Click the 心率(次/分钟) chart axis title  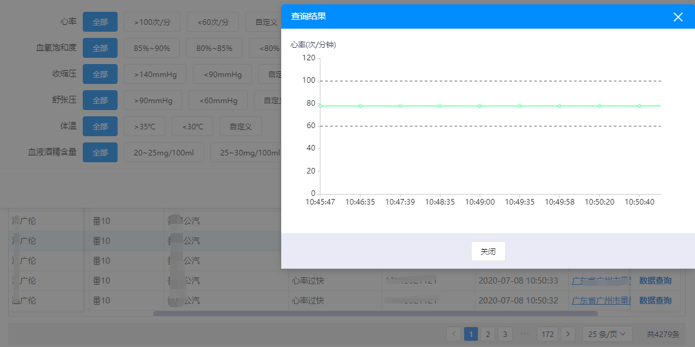[x=313, y=44]
